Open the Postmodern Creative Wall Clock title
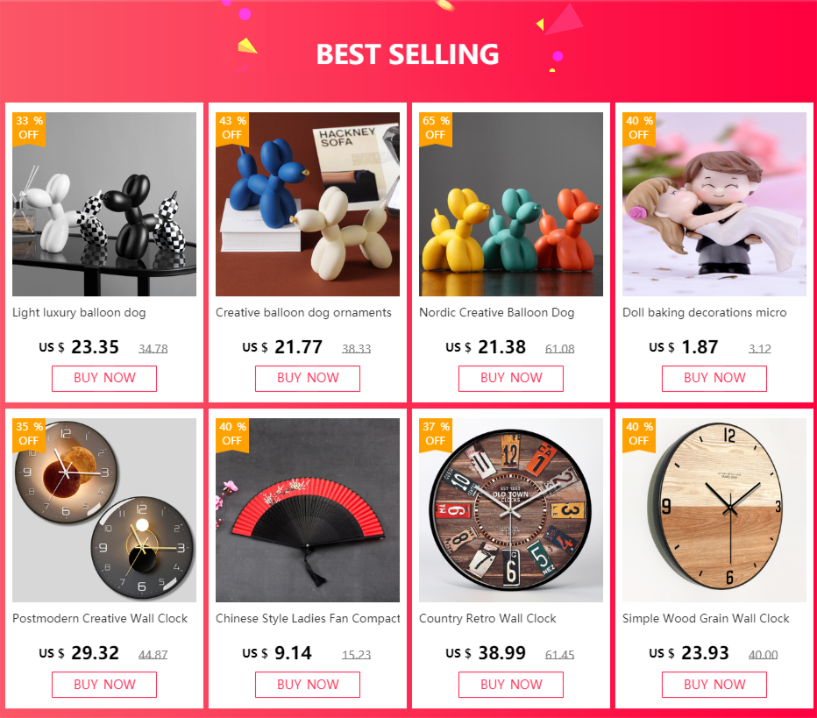817x718 pixels. 100,619
